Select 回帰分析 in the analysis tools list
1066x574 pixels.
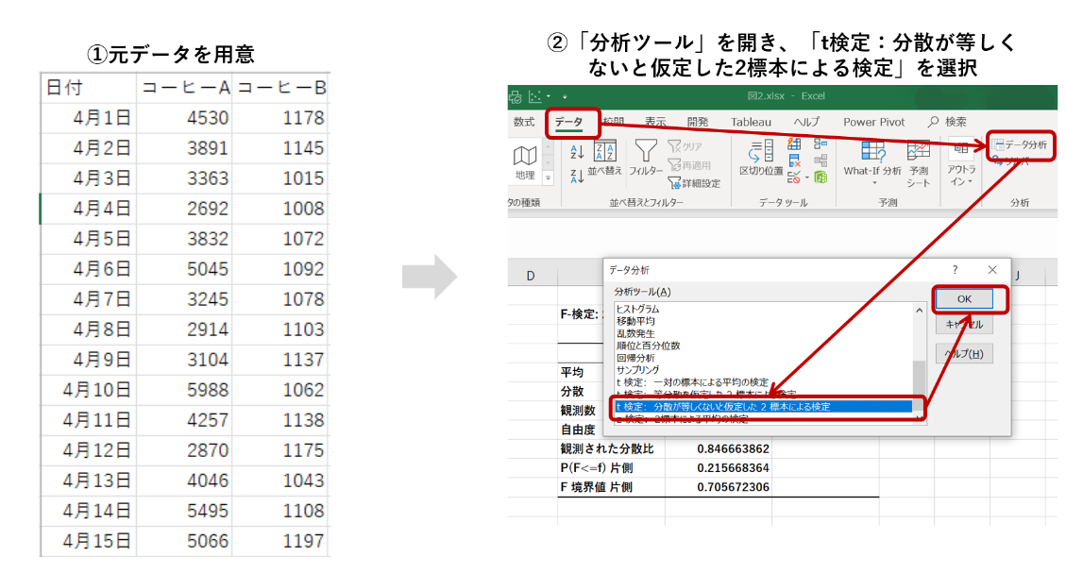pos(635,358)
